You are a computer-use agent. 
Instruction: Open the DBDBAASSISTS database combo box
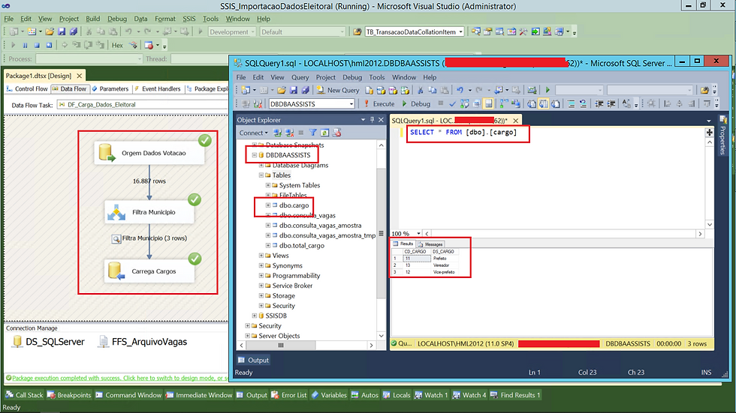(311, 104)
